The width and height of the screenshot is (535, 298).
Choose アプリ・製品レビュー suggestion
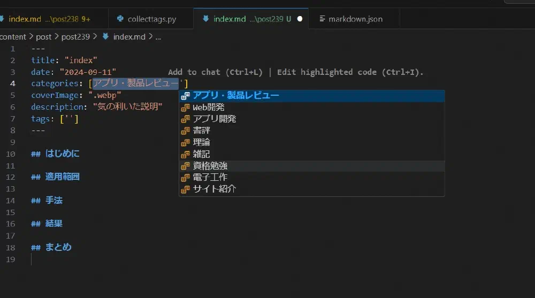pyautogui.click(x=312, y=96)
